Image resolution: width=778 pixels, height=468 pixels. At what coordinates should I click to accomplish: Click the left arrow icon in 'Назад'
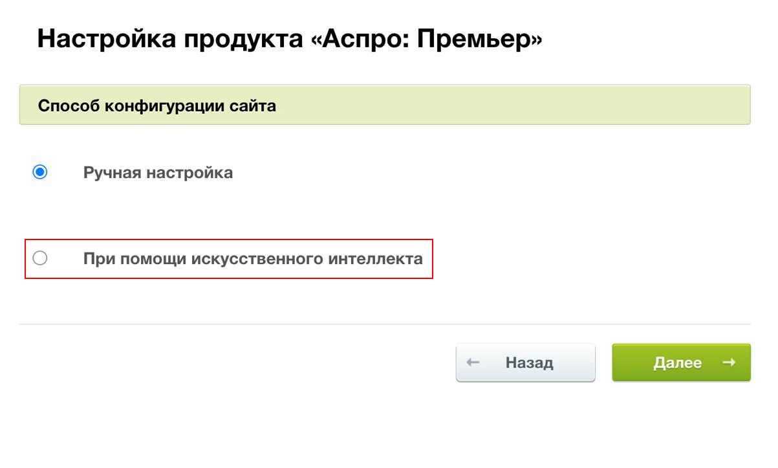coord(473,362)
